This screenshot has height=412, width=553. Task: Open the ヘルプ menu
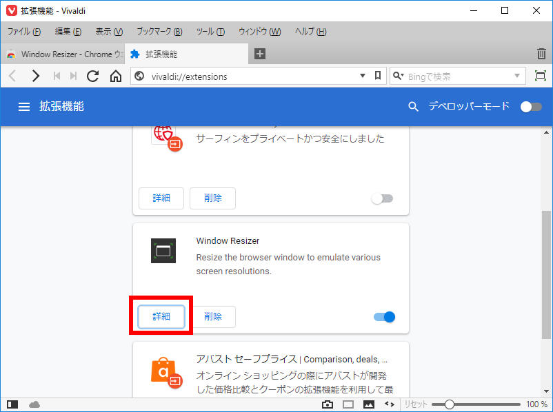[311, 32]
